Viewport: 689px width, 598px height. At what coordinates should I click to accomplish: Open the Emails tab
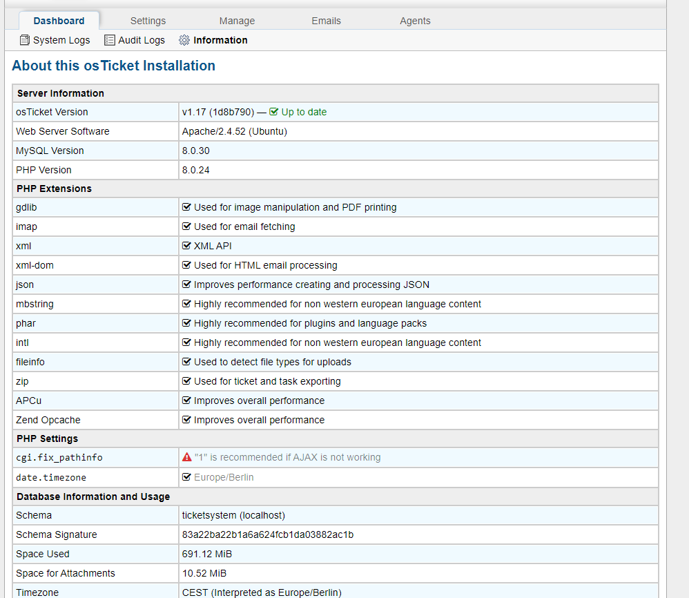[326, 21]
